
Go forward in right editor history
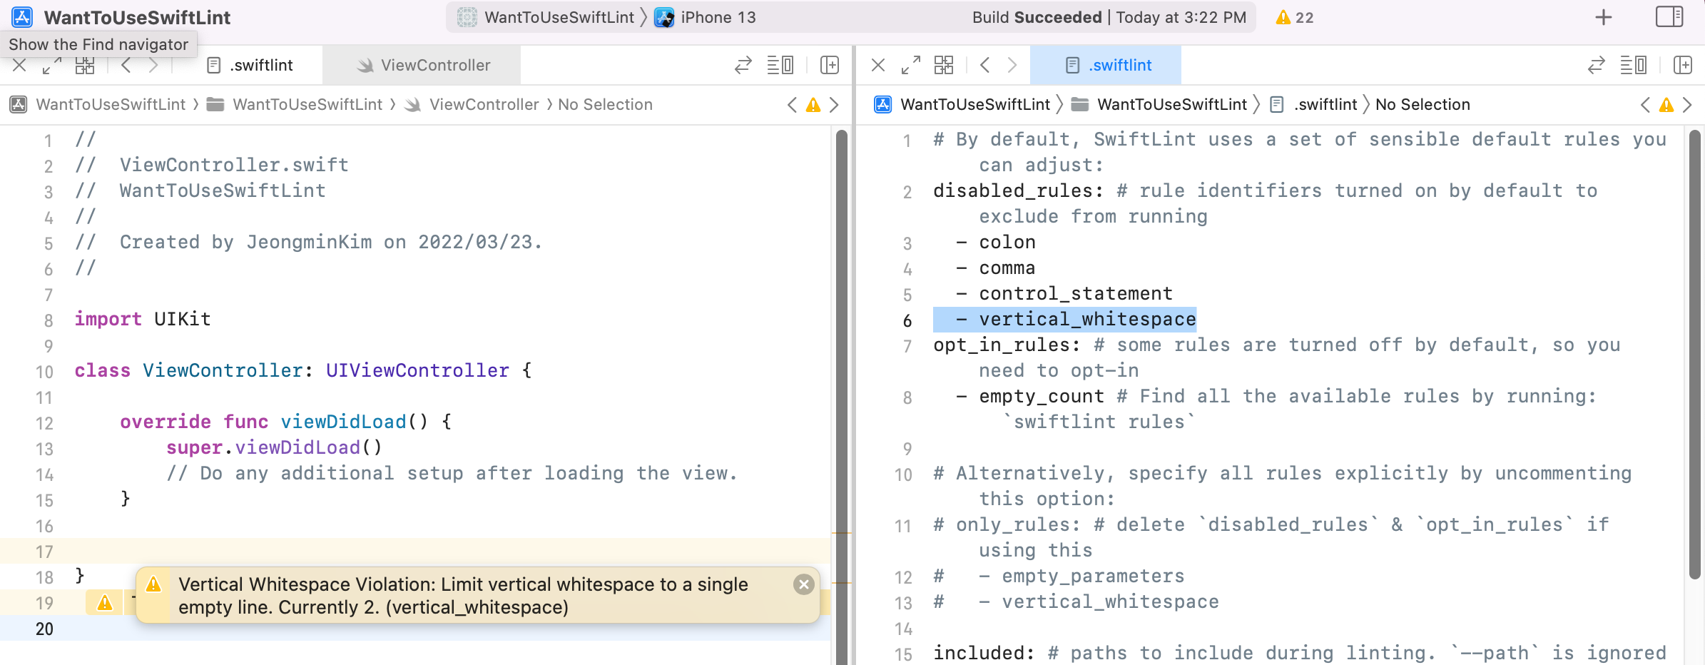pos(1012,66)
